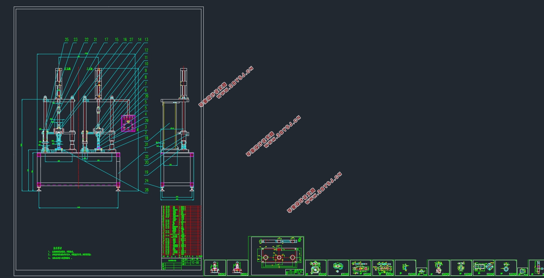This screenshot has width=544, height=278.
Task: Open the first sheet right of the plate drawing
Action: [x=316, y=268]
